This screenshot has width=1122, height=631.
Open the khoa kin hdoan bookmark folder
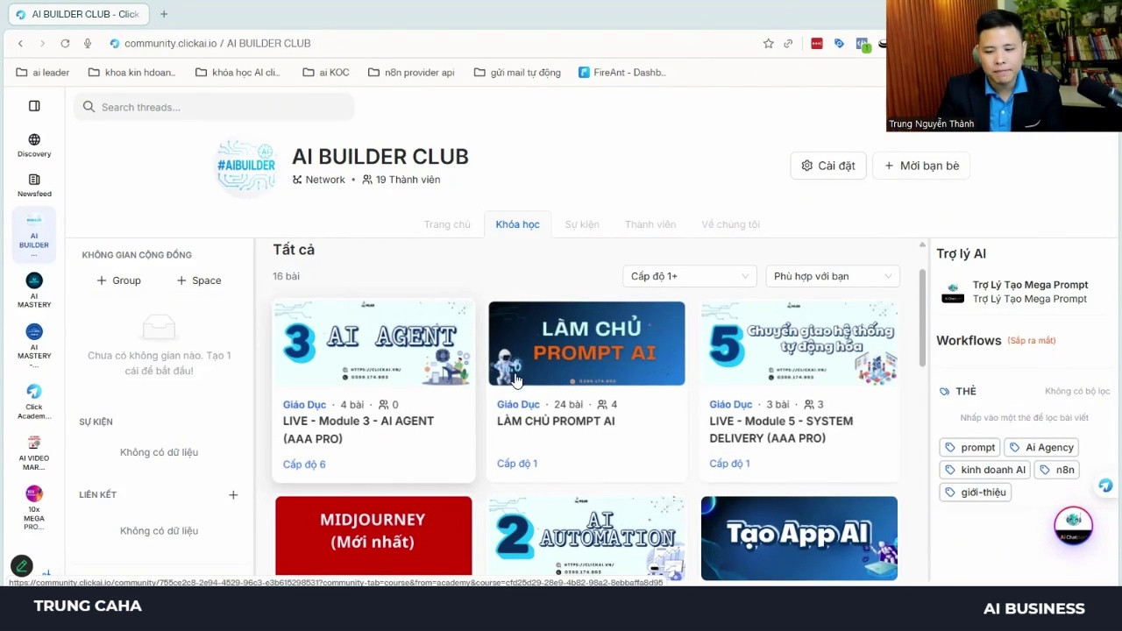click(131, 72)
